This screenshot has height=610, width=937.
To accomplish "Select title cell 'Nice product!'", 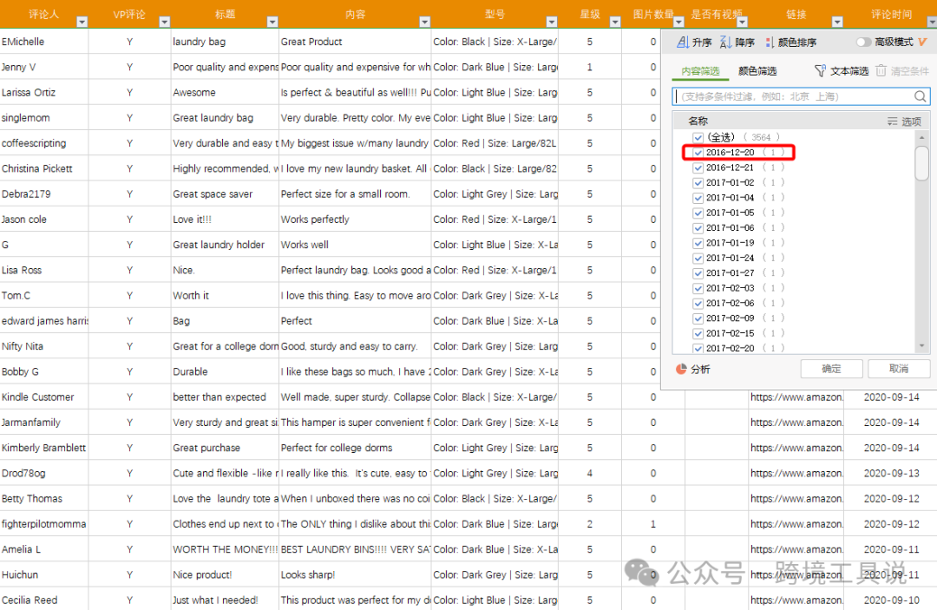I will (225, 574).
